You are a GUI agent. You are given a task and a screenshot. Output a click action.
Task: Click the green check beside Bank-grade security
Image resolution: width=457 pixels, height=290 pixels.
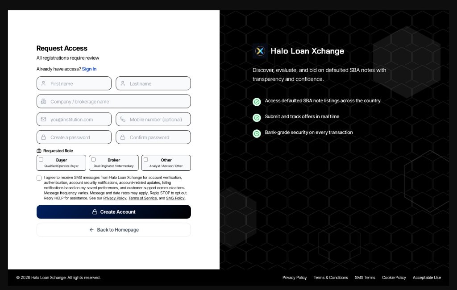click(257, 133)
